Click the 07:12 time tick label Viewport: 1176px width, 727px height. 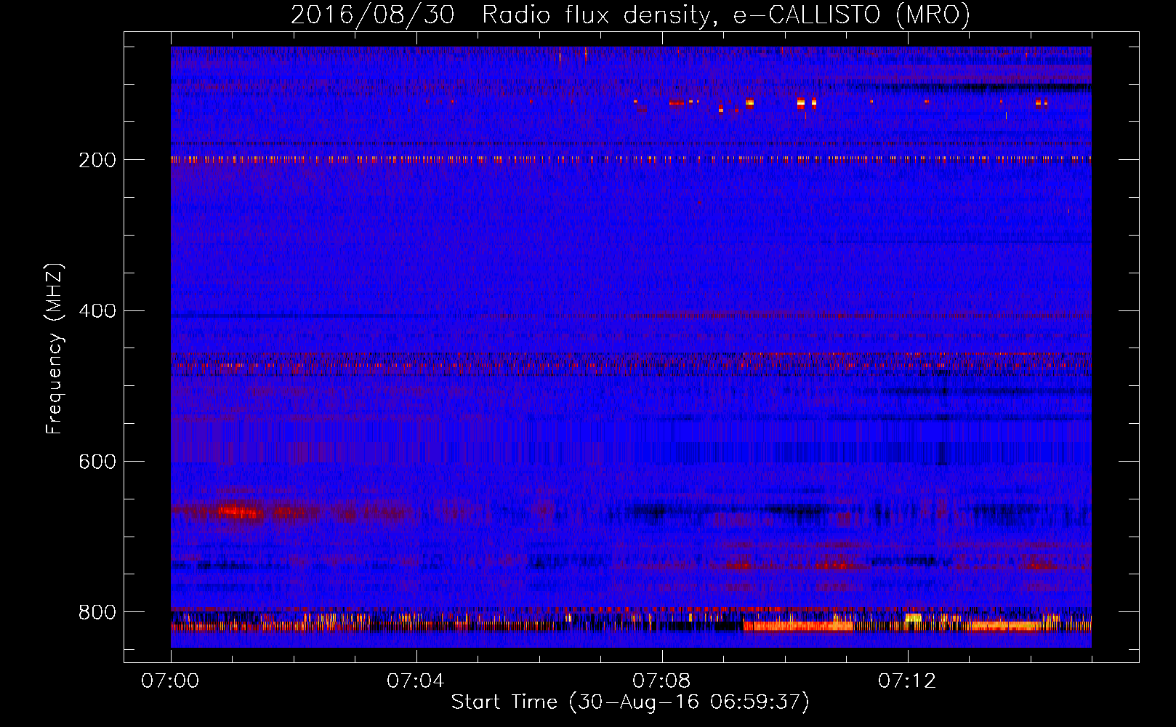pos(907,681)
